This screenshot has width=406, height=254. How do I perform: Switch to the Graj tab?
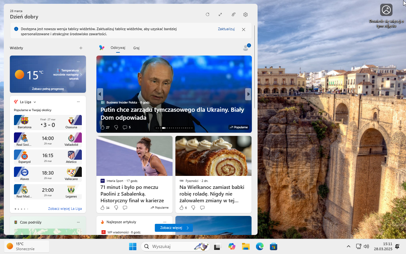coord(136,48)
